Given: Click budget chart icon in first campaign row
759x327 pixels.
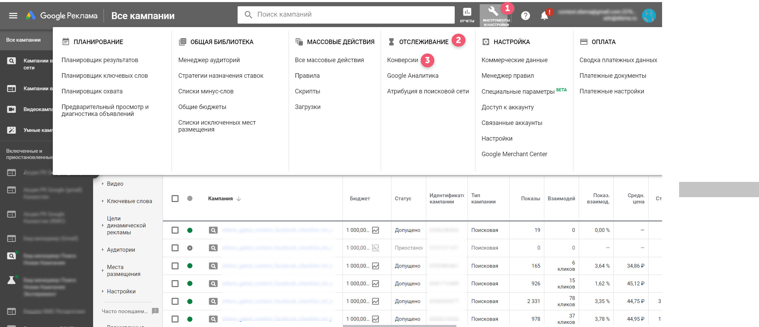Looking at the screenshot, I should click(376, 230).
